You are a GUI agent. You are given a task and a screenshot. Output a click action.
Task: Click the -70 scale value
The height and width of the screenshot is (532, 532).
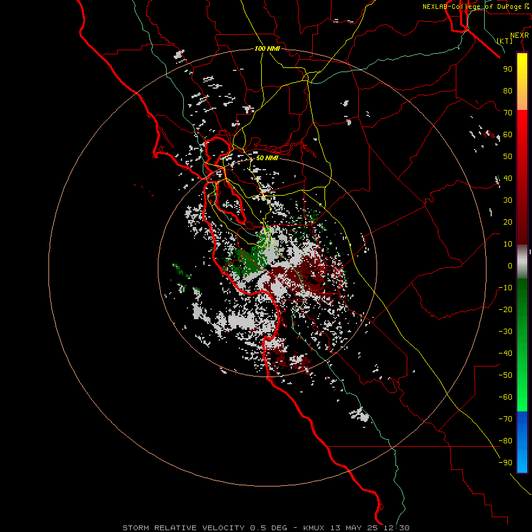pyautogui.click(x=505, y=419)
